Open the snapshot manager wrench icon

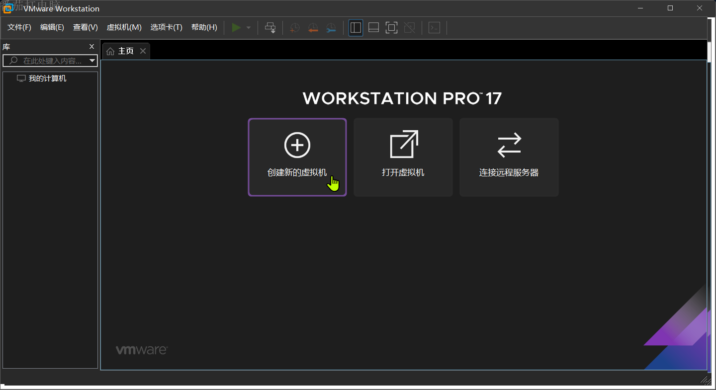click(331, 28)
